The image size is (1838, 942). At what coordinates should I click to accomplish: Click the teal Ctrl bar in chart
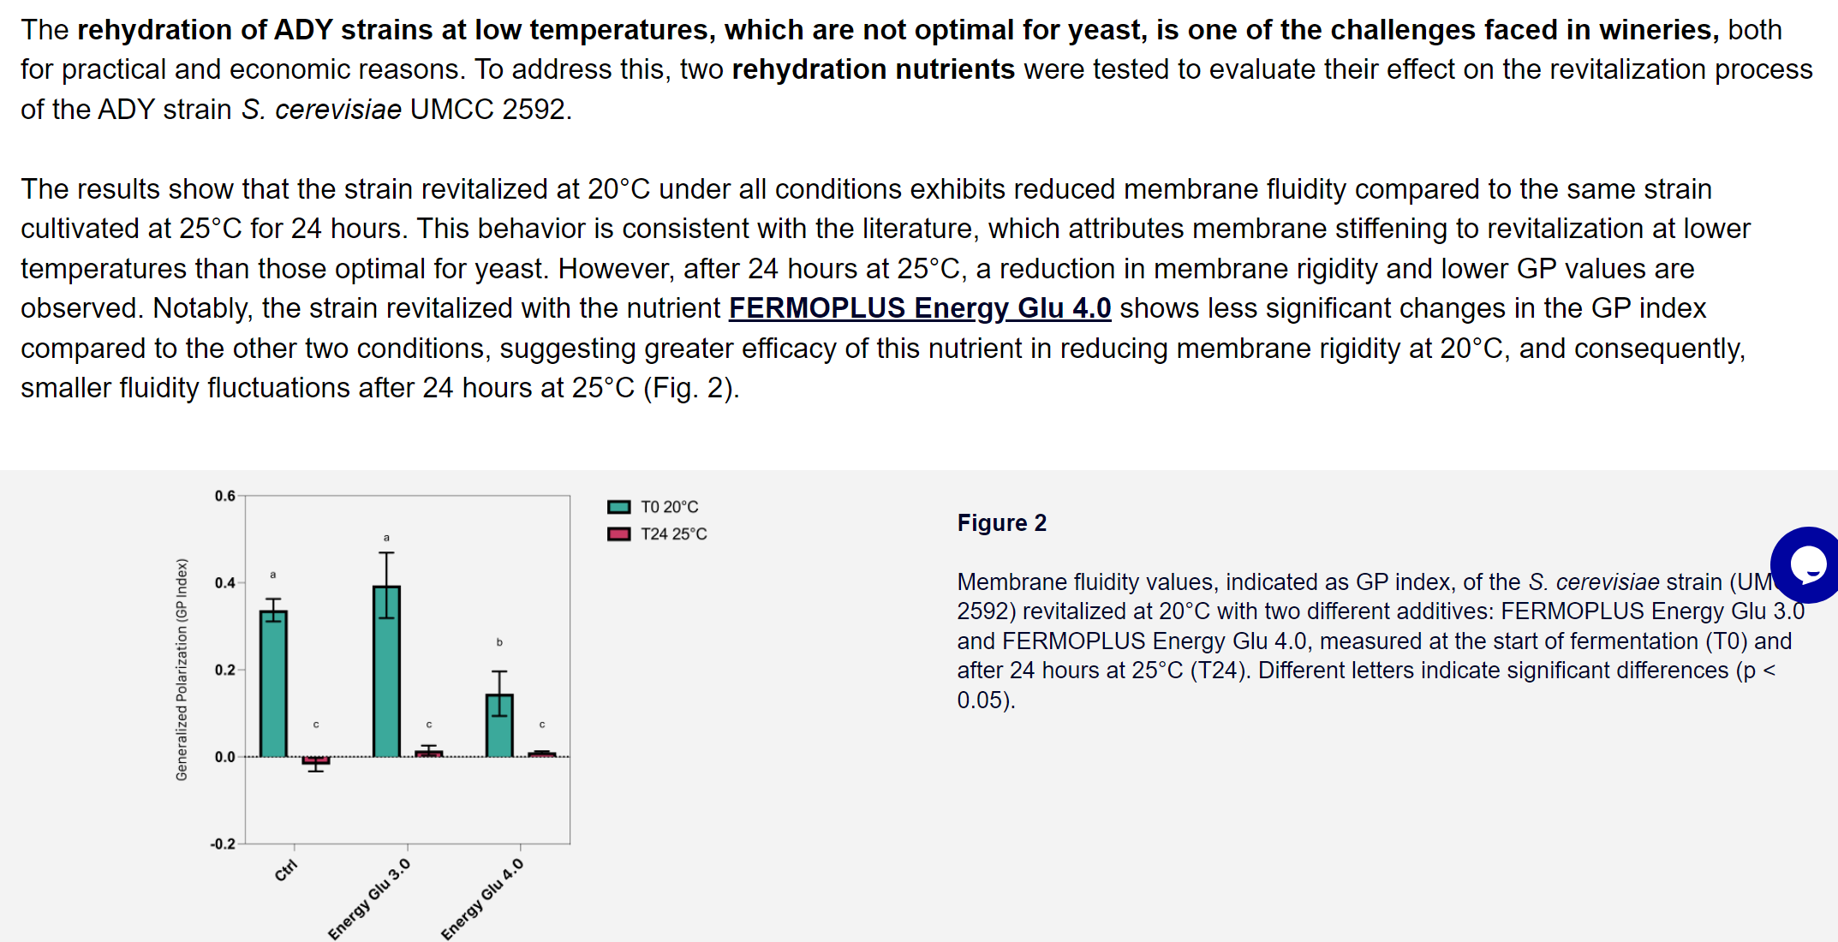pos(273,683)
